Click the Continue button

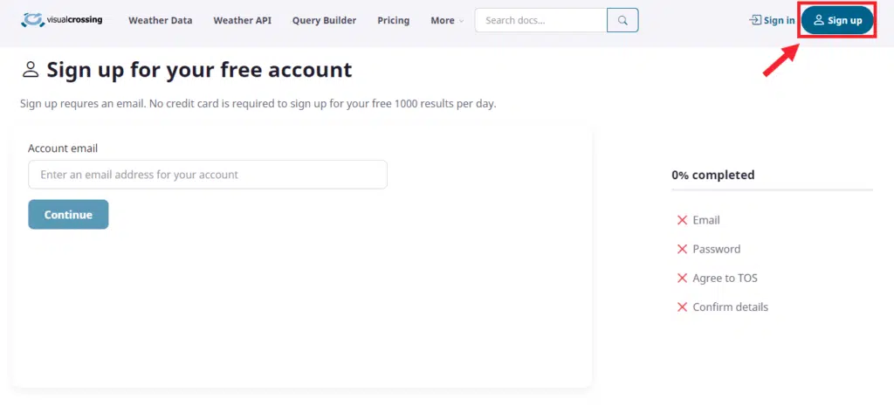tap(68, 215)
